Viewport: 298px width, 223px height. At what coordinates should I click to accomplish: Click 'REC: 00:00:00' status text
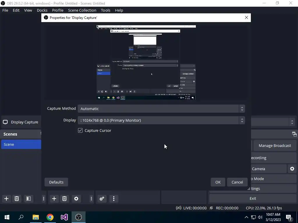click(227, 208)
